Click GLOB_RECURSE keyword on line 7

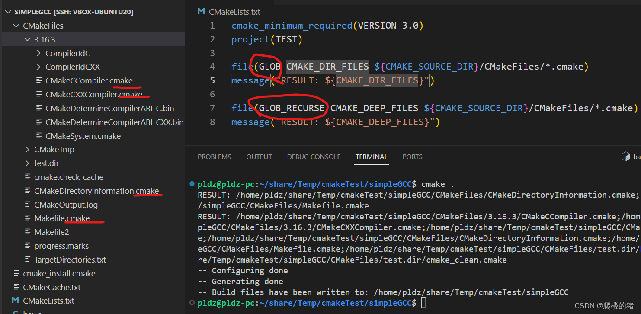click(292, 108)
